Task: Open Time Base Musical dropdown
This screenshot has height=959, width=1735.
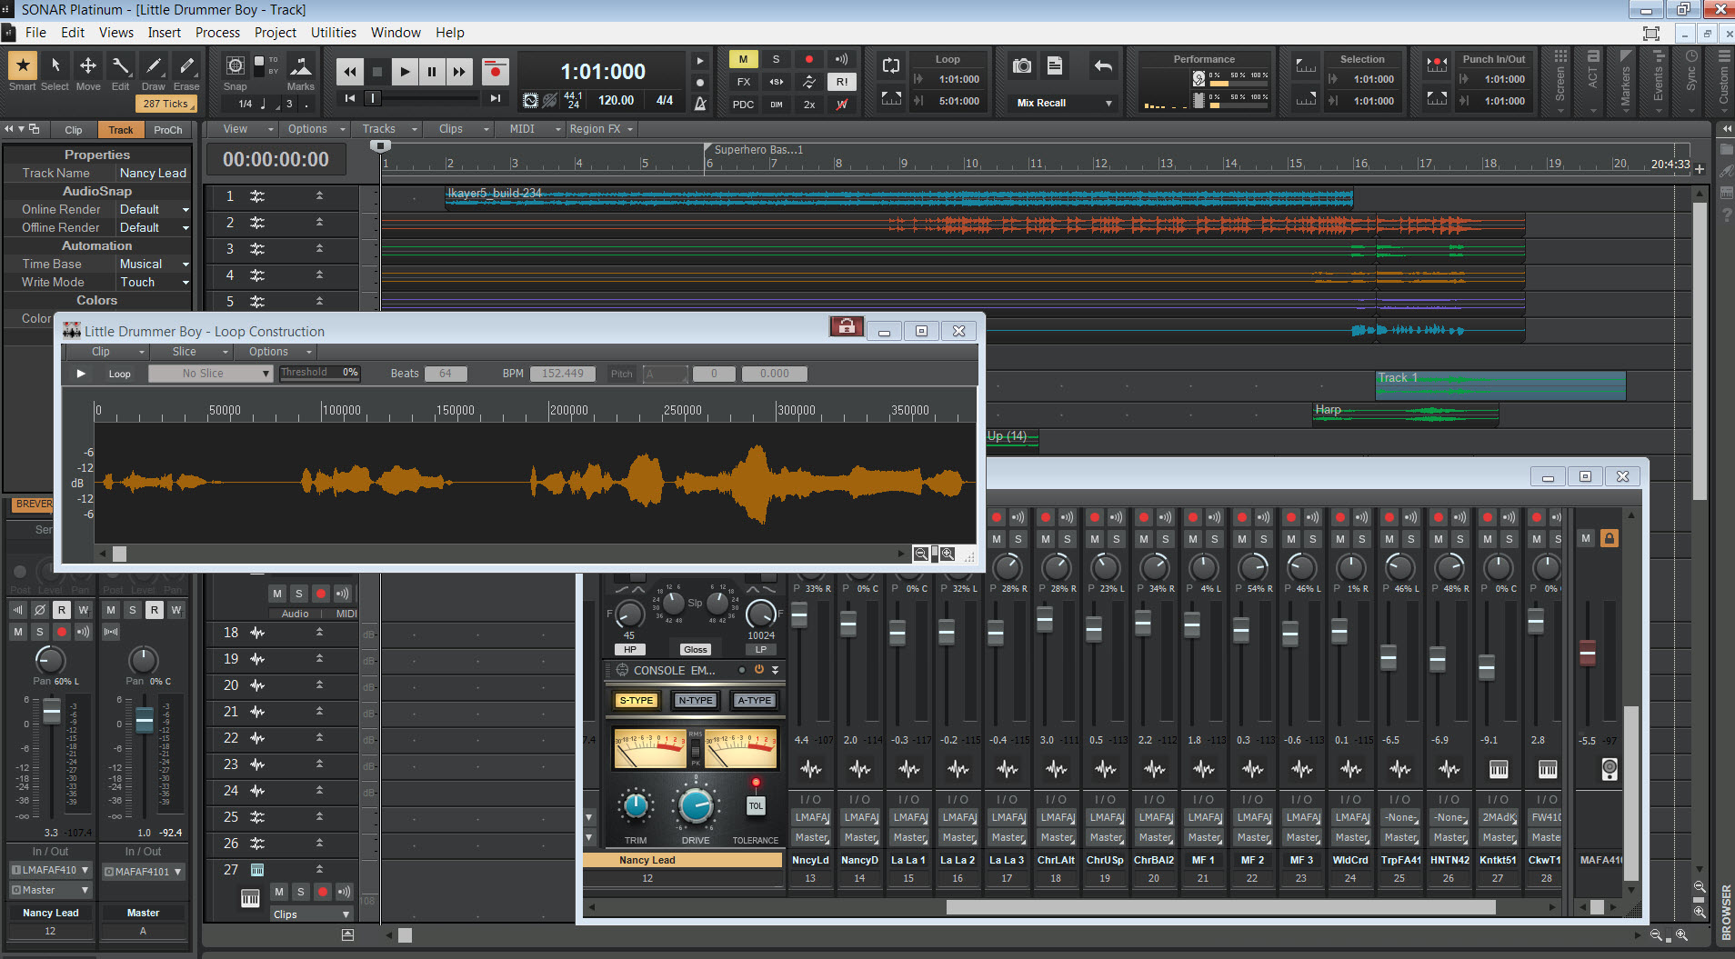Action: 154,264
